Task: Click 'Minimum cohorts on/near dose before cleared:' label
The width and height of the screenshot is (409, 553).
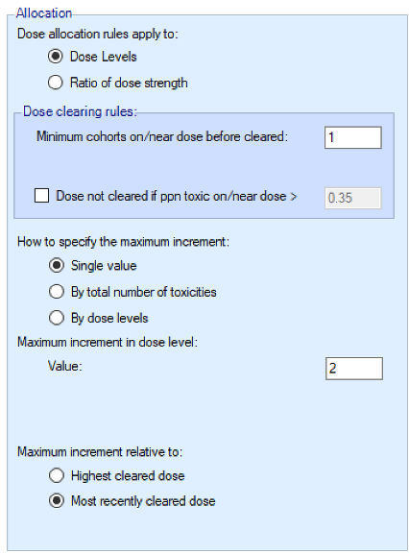Action: (x=162, y=136)
